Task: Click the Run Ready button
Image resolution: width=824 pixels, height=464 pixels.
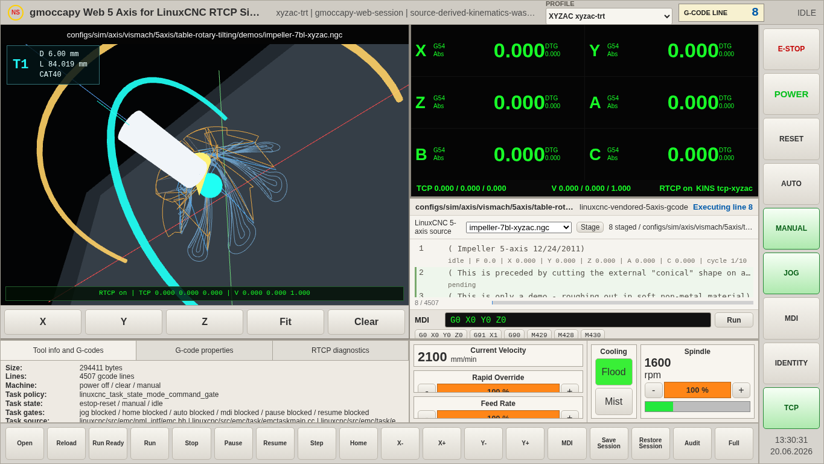Action: 108,443
